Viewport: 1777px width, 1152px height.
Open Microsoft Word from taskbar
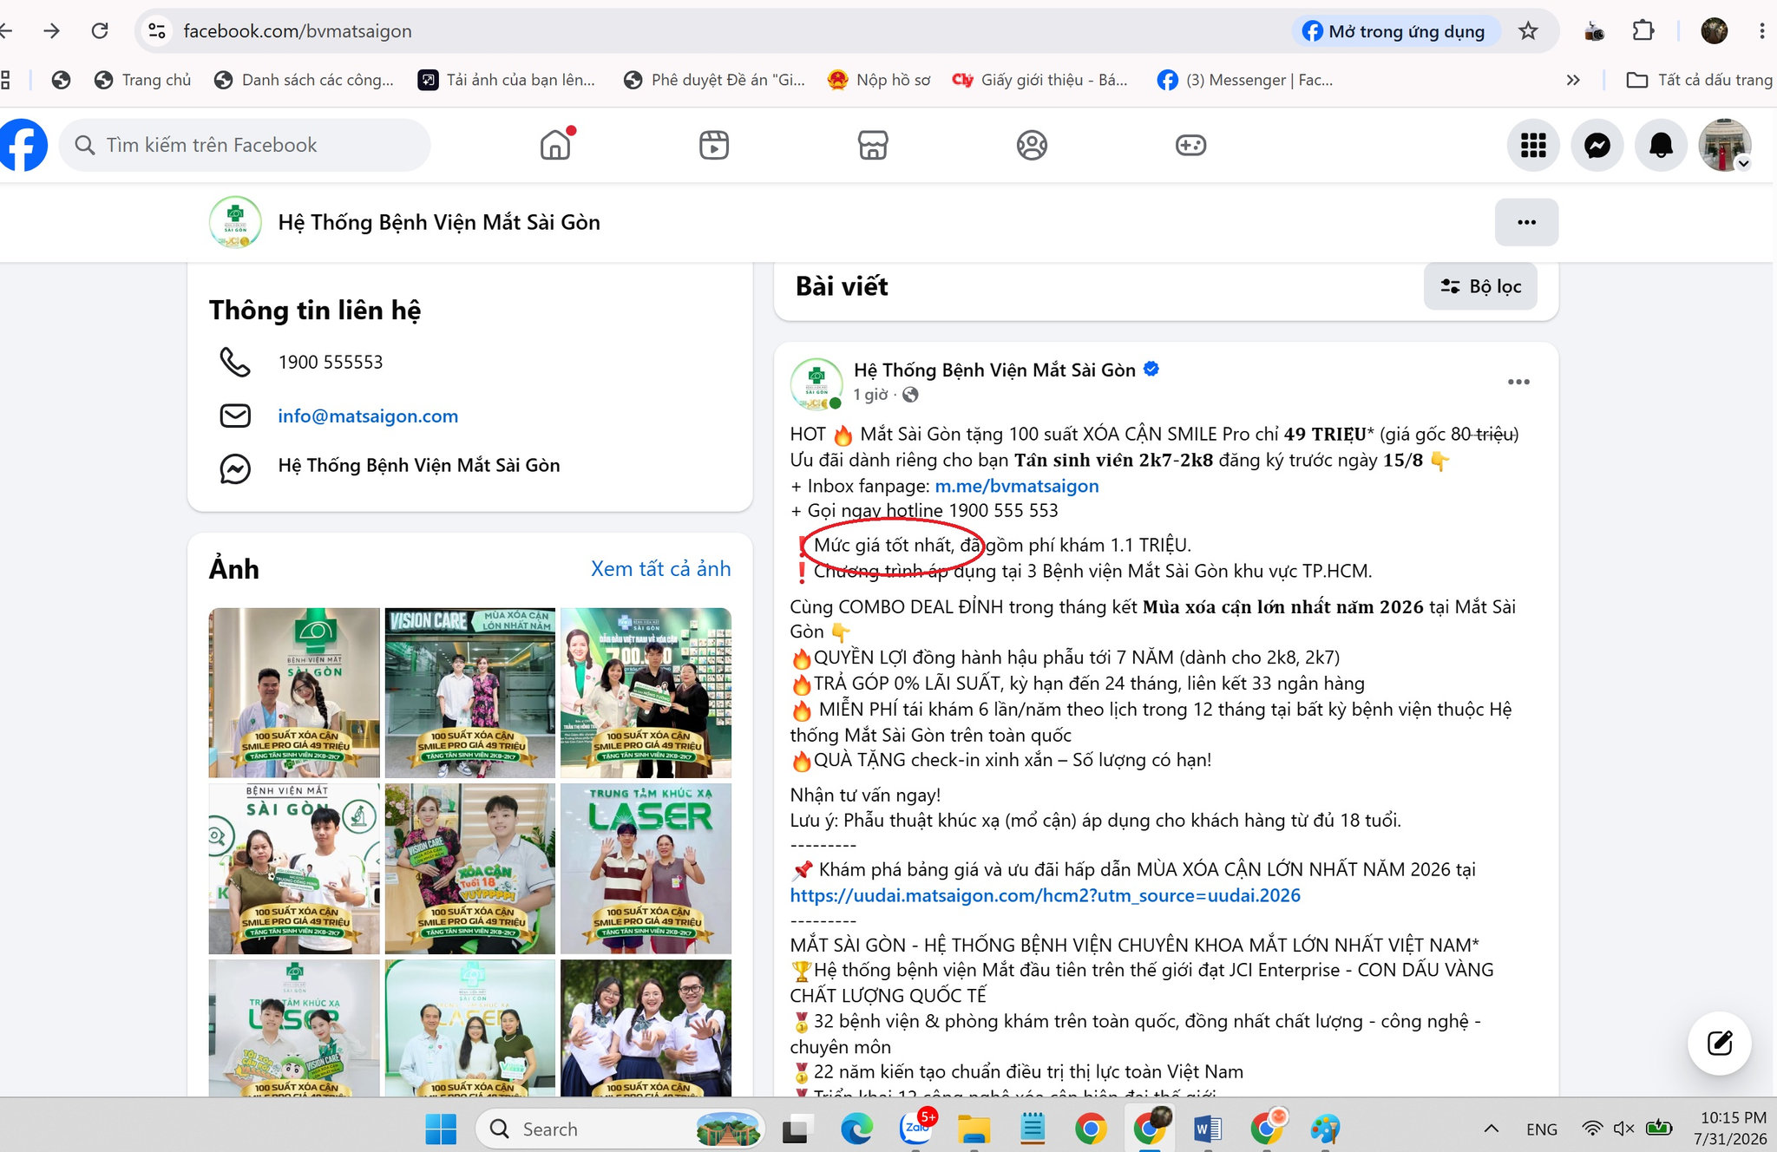tap(1207, 1129)
